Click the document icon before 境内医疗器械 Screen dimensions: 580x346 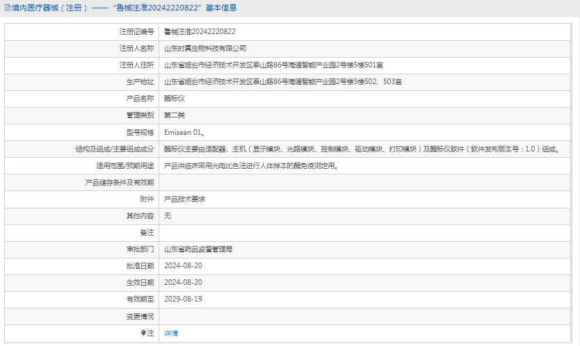[x=7, y=8]
